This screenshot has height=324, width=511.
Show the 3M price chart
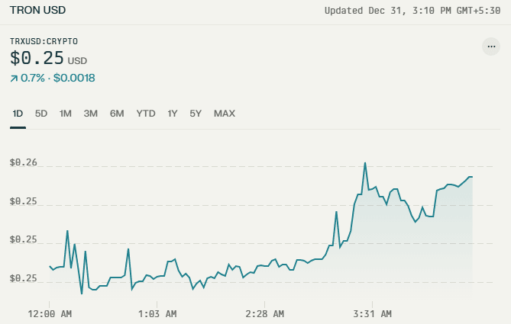(91, 114)
